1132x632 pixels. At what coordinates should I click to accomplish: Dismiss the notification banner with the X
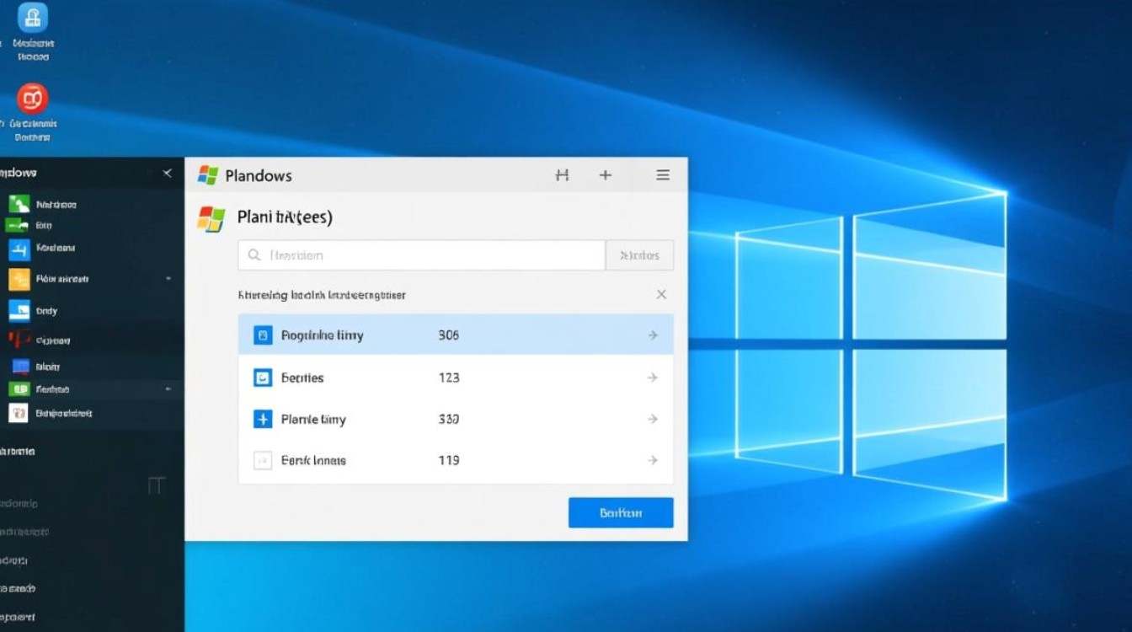(x=661, y=294)
